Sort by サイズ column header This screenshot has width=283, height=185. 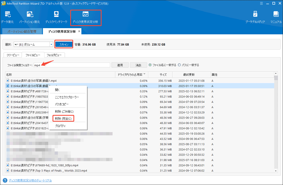[160, 74]
